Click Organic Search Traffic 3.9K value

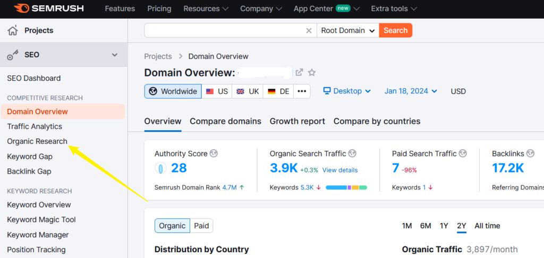point(284,168)
